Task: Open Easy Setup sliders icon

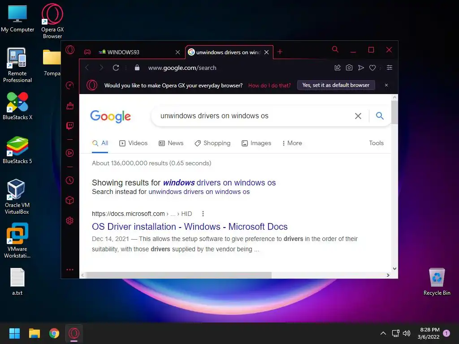Action: point(390,68)
